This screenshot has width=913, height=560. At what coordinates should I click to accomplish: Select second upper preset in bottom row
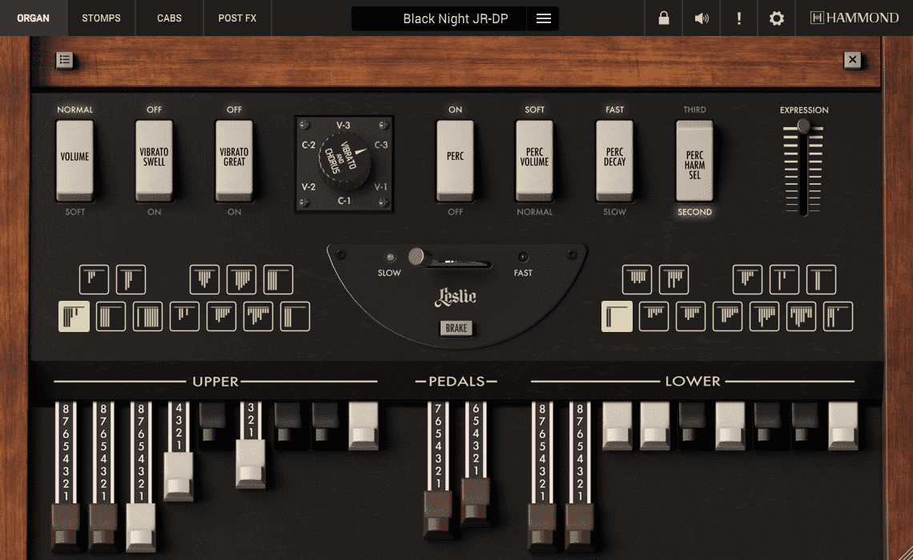pos(111,316)
